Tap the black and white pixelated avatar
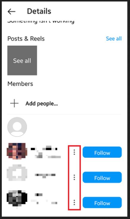The height and width of the screenshot is (219, 130). click(17, 198)
